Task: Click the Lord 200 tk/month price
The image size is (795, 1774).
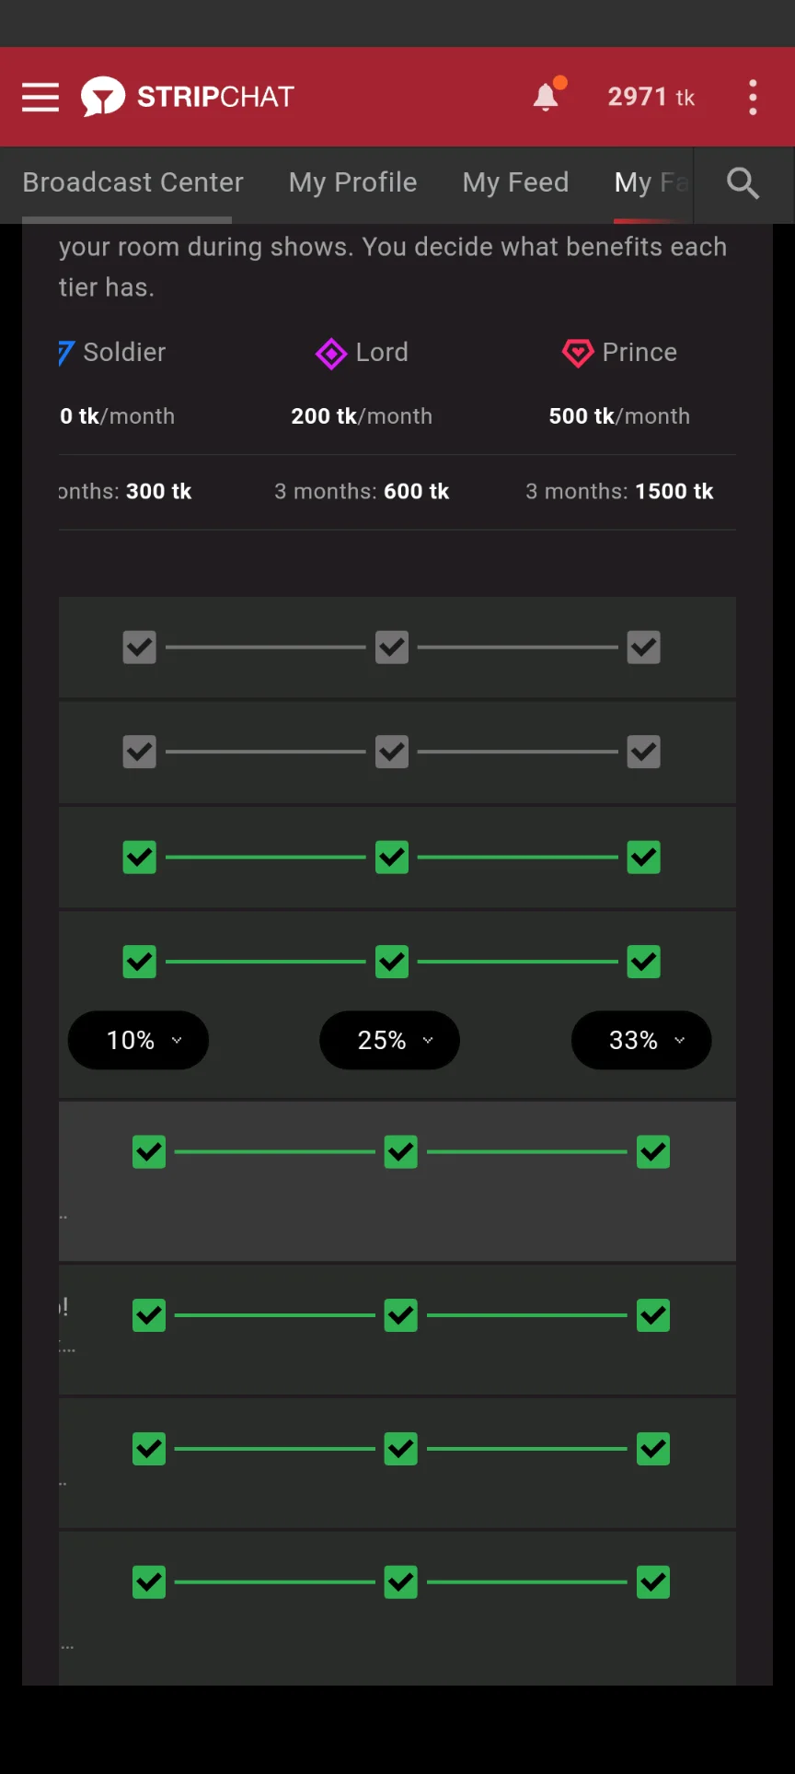Action: [362, 416]
